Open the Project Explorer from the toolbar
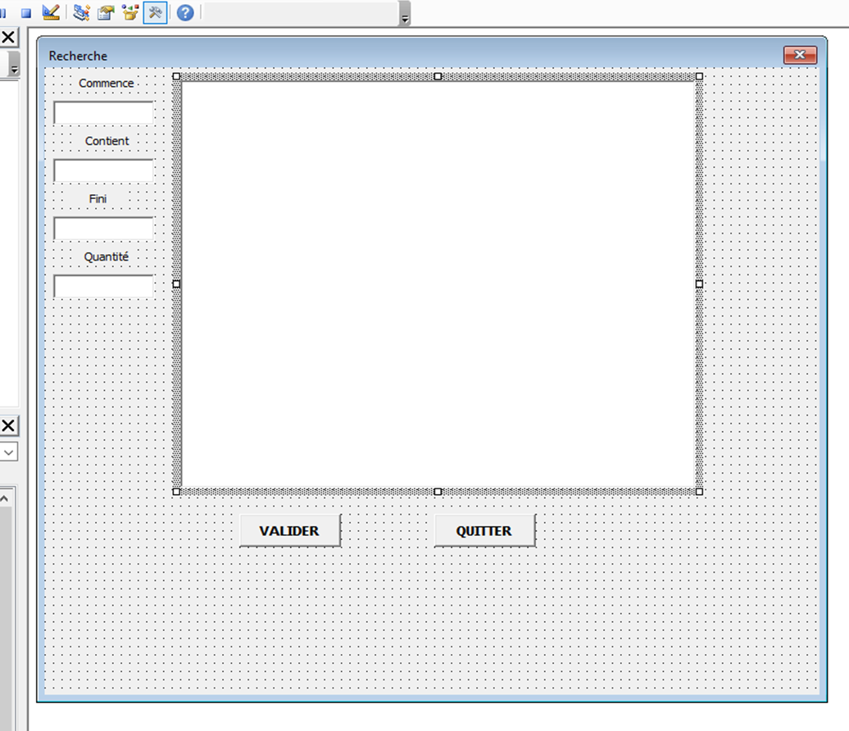849x731 pixels. 81,12
